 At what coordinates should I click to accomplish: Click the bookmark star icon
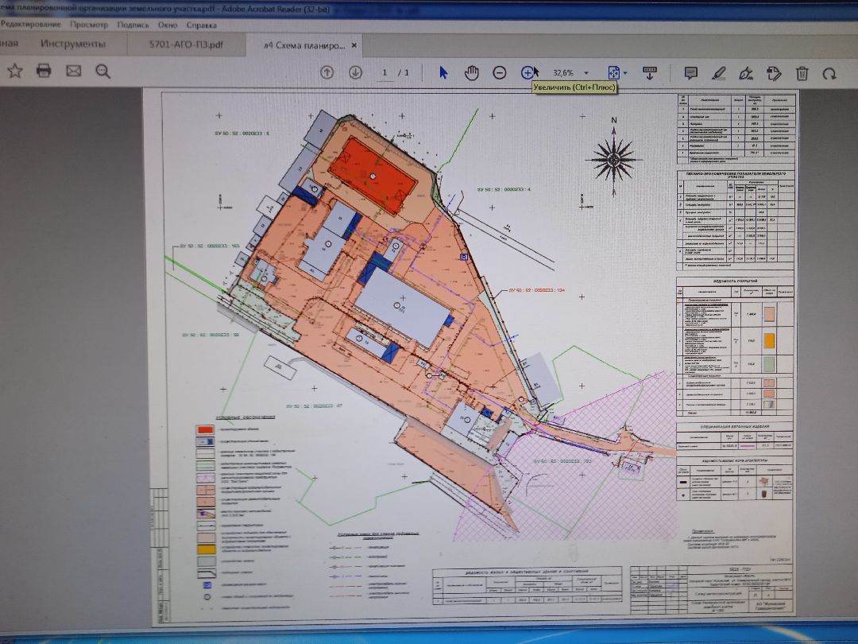click(14, 72)
